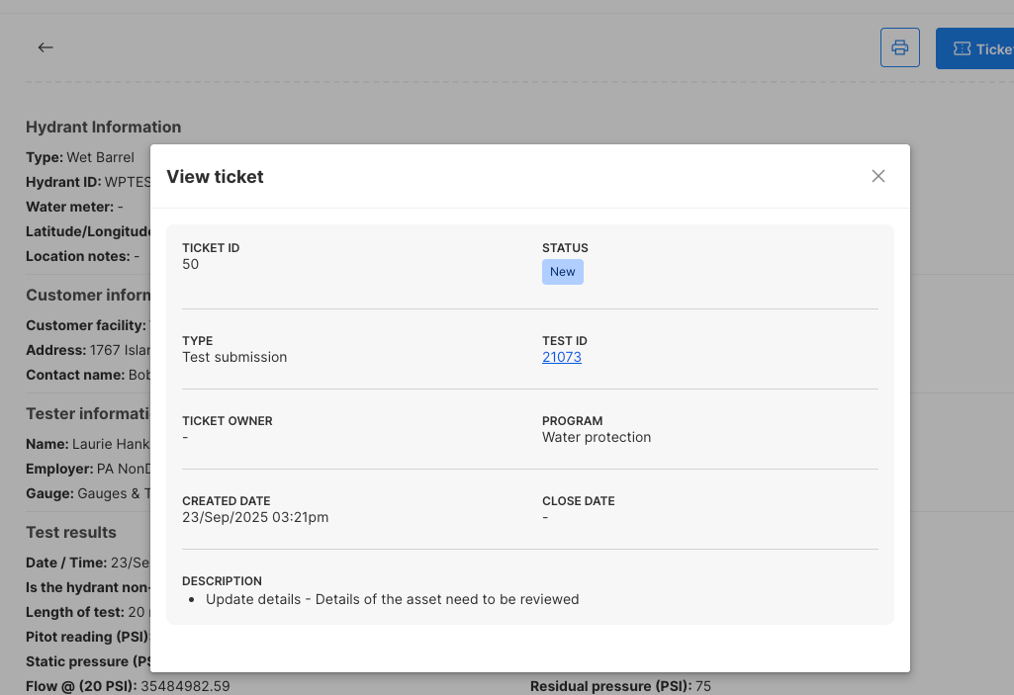
Task: Close the View ticket dialog
Action: tap(877, 176)
